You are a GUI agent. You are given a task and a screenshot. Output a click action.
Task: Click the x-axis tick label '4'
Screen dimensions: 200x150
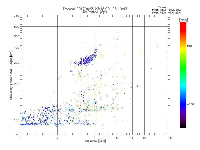[x=95, y=138]
